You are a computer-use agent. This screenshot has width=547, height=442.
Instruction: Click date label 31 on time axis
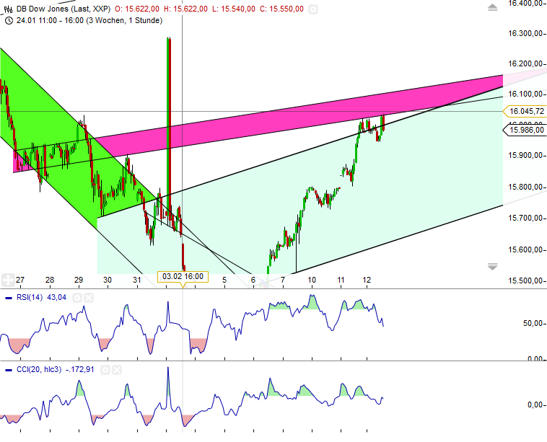click(x=137, y=280)
